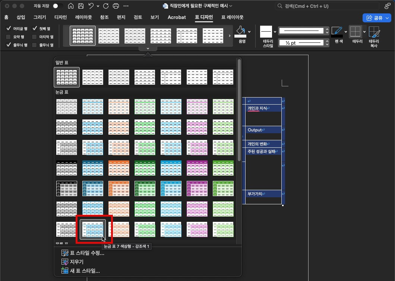395x281 pixels.
Task: Open the View (보기) tab
Action: pyautogui.click(x=154, y=17)
